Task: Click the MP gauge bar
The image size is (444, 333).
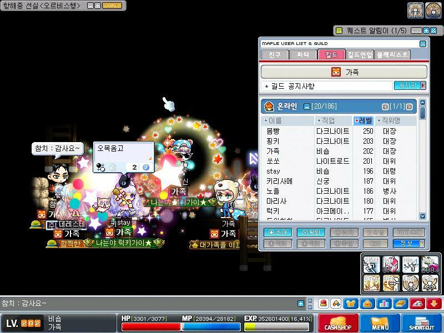Action: (x=211, y=326)
